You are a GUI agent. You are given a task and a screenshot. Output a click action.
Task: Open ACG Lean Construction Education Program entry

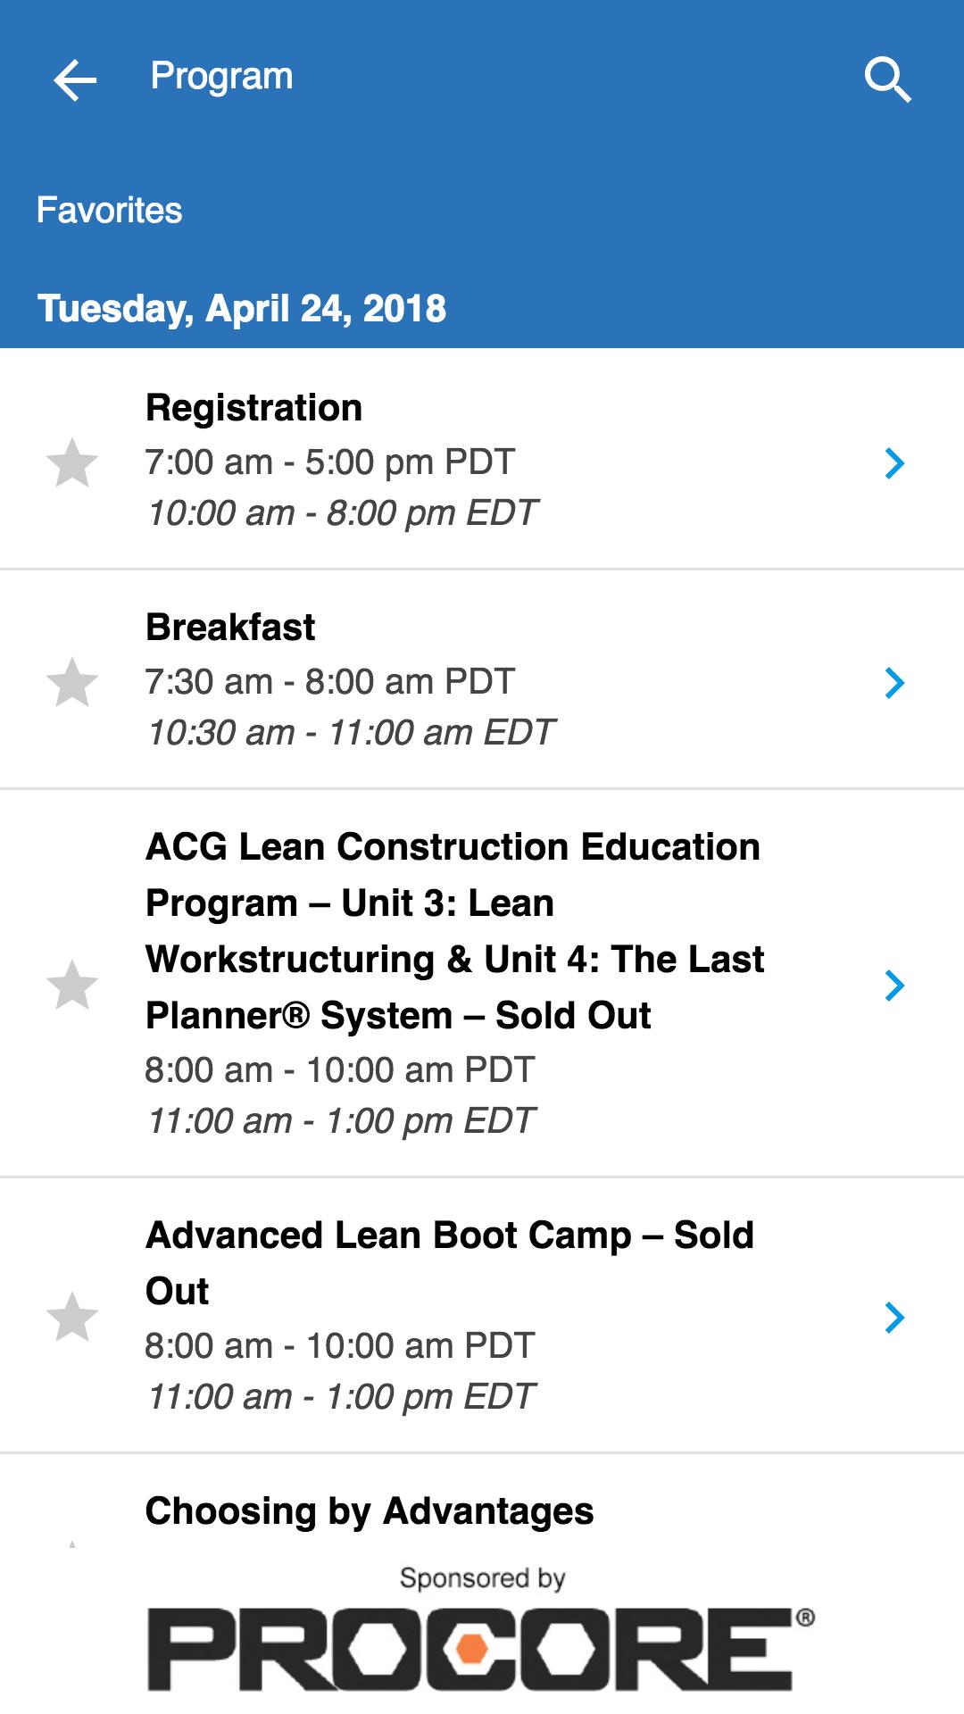pos(453,931)
